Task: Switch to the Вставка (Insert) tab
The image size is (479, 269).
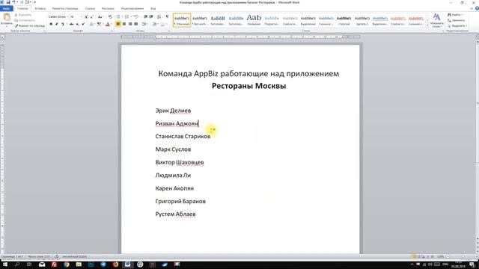Action: click(x=40, y=8)
